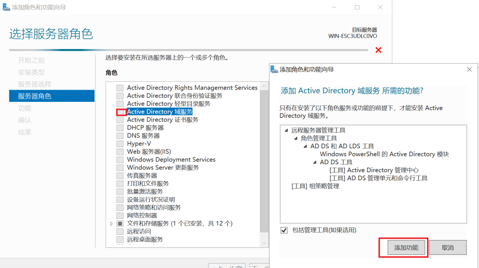479x268 pixels.
Task: Open the 开始之前 wizard step
Action: click(31, 60)
